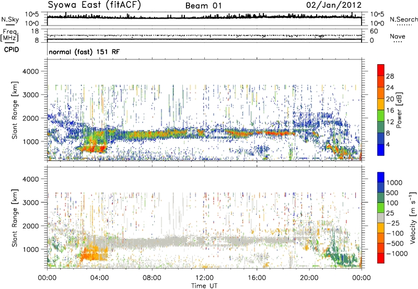
Task: Click the '4' power scale value
Action: coord(388,144)
